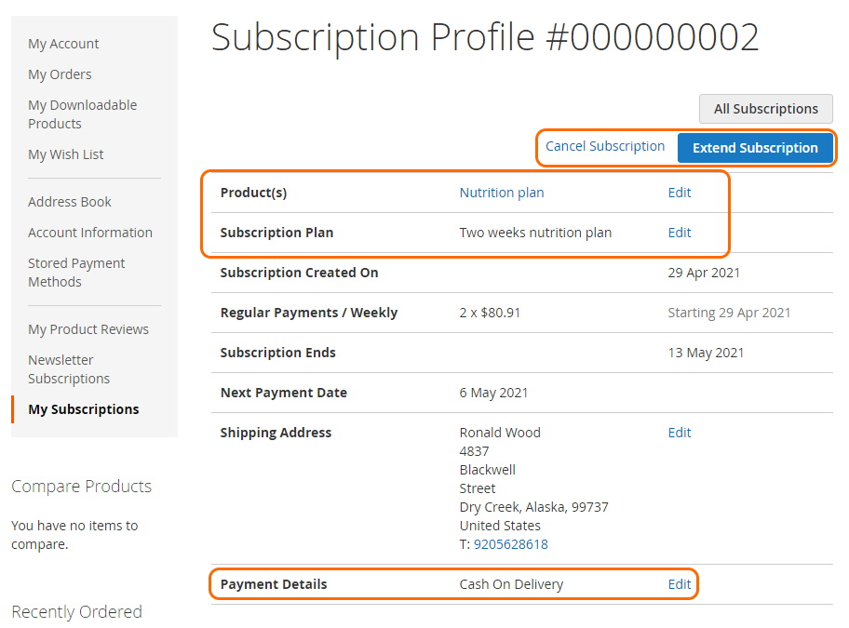This screenshot has width=849, height=628.
Task: Open the Address Book section
Action: [69, 202]
